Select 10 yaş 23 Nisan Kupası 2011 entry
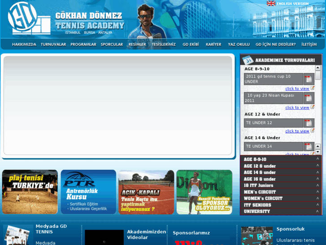Screen dimensions: 326x245 coord(274,98)
